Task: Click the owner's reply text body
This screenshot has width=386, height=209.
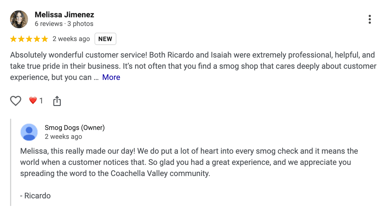Action: (189, 162)
